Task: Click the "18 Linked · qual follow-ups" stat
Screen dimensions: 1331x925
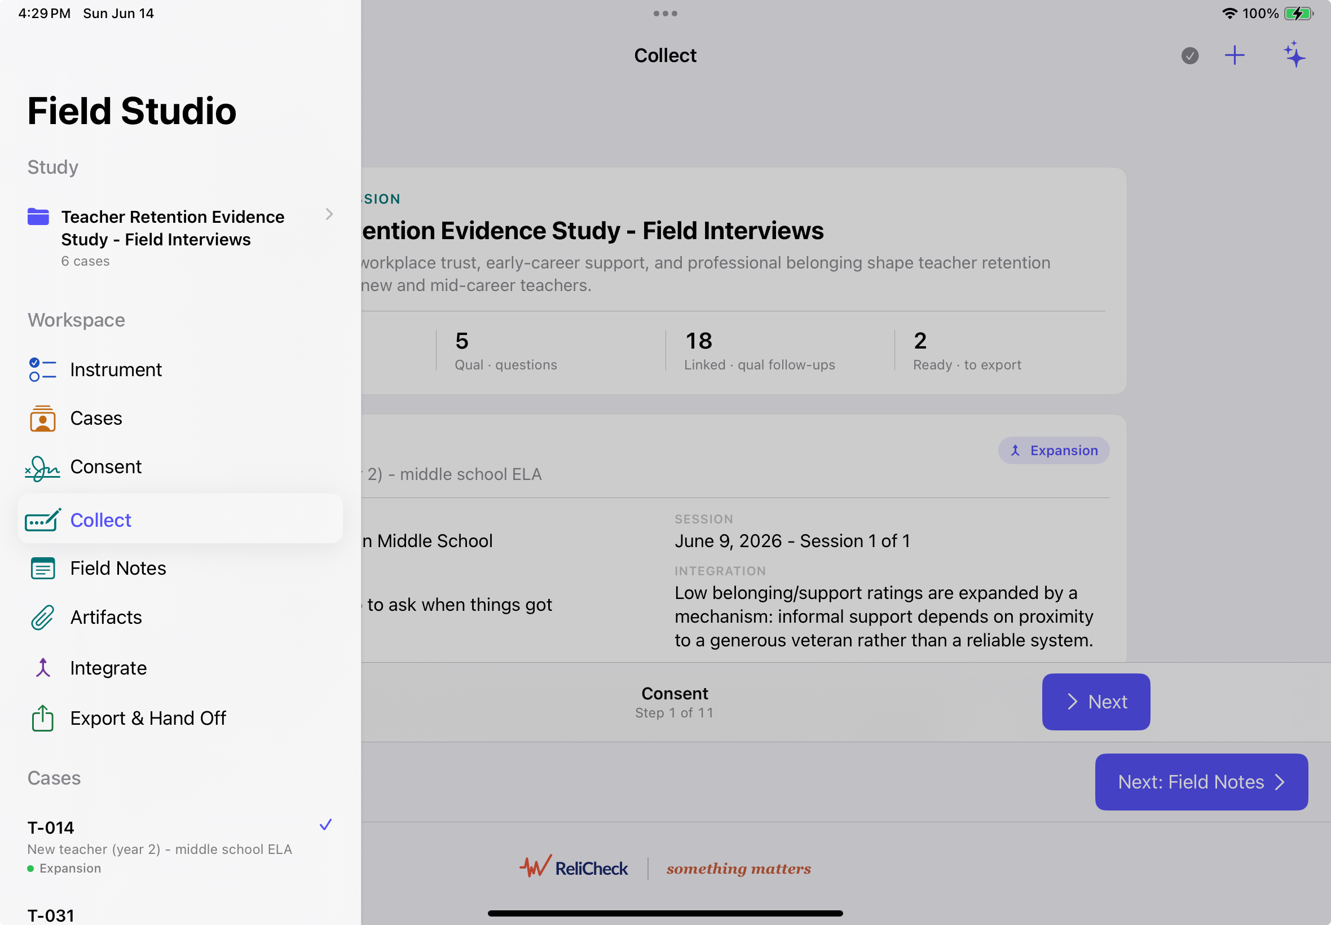Action: point(759,351)
